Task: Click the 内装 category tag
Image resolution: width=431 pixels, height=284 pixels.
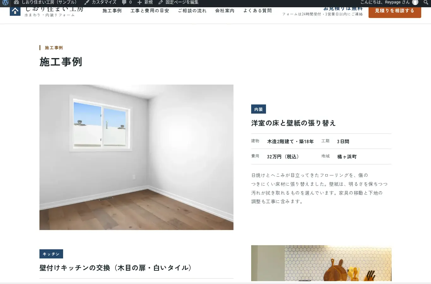Action: [258, 109]
